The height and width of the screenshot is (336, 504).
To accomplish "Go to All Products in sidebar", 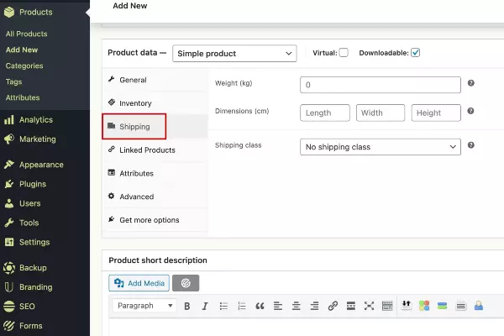I will 27,34.
